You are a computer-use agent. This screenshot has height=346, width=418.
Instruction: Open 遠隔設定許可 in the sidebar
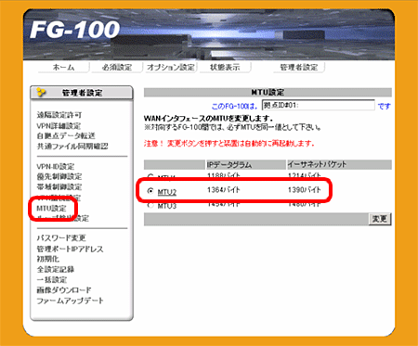tap(59, 115)
